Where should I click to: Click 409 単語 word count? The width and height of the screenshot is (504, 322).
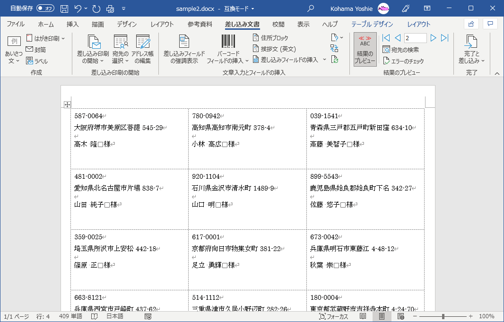pos(70,316)
